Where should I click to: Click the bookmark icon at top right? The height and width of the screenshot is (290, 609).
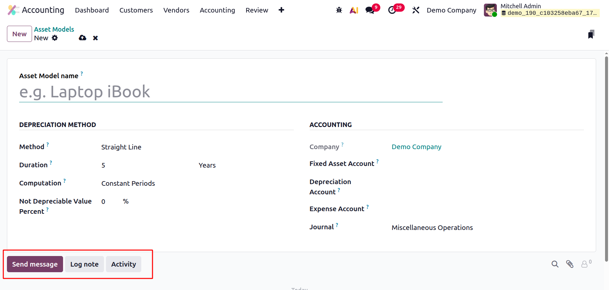pyautogui.click(x=591, y=34)
